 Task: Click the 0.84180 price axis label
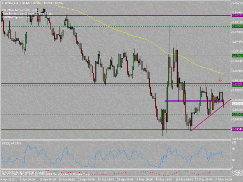click(238, 139)
